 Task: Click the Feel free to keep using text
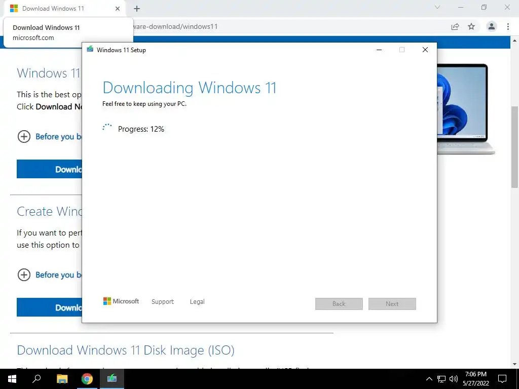[144, 104]
